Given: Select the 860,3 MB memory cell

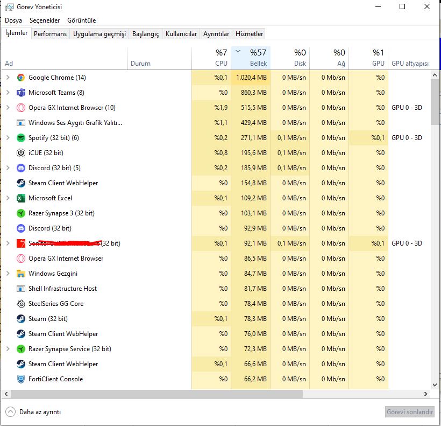Looking at the screenshot, I should click(251, 93).
